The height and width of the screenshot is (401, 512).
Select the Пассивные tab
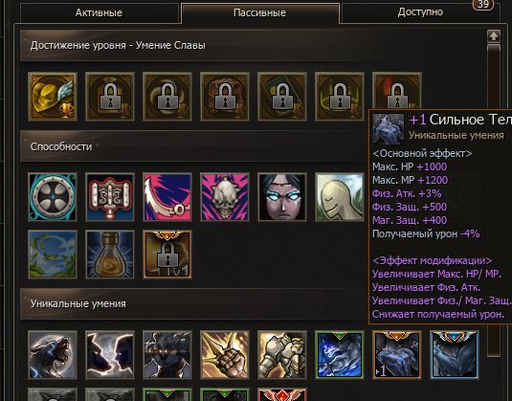pos(260,12)
